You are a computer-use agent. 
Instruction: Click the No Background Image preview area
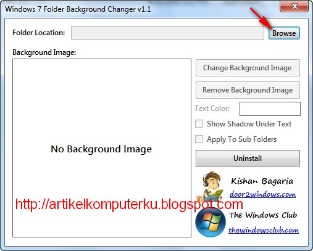(x=102, y=148)
